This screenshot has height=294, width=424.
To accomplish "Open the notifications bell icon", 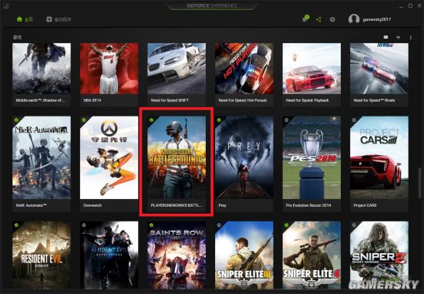I will tap(305, 19).
